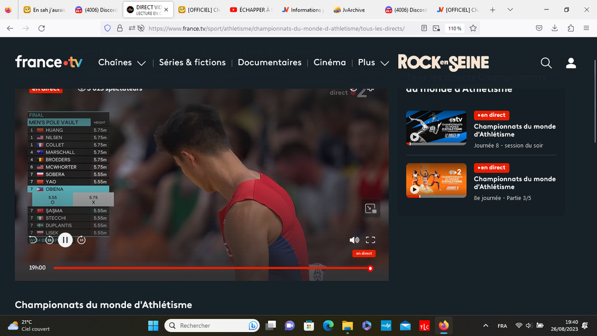Switch to 'En sah j'aurais' tab
Screen dimensions: 597x336
click(x=44, y=10)
